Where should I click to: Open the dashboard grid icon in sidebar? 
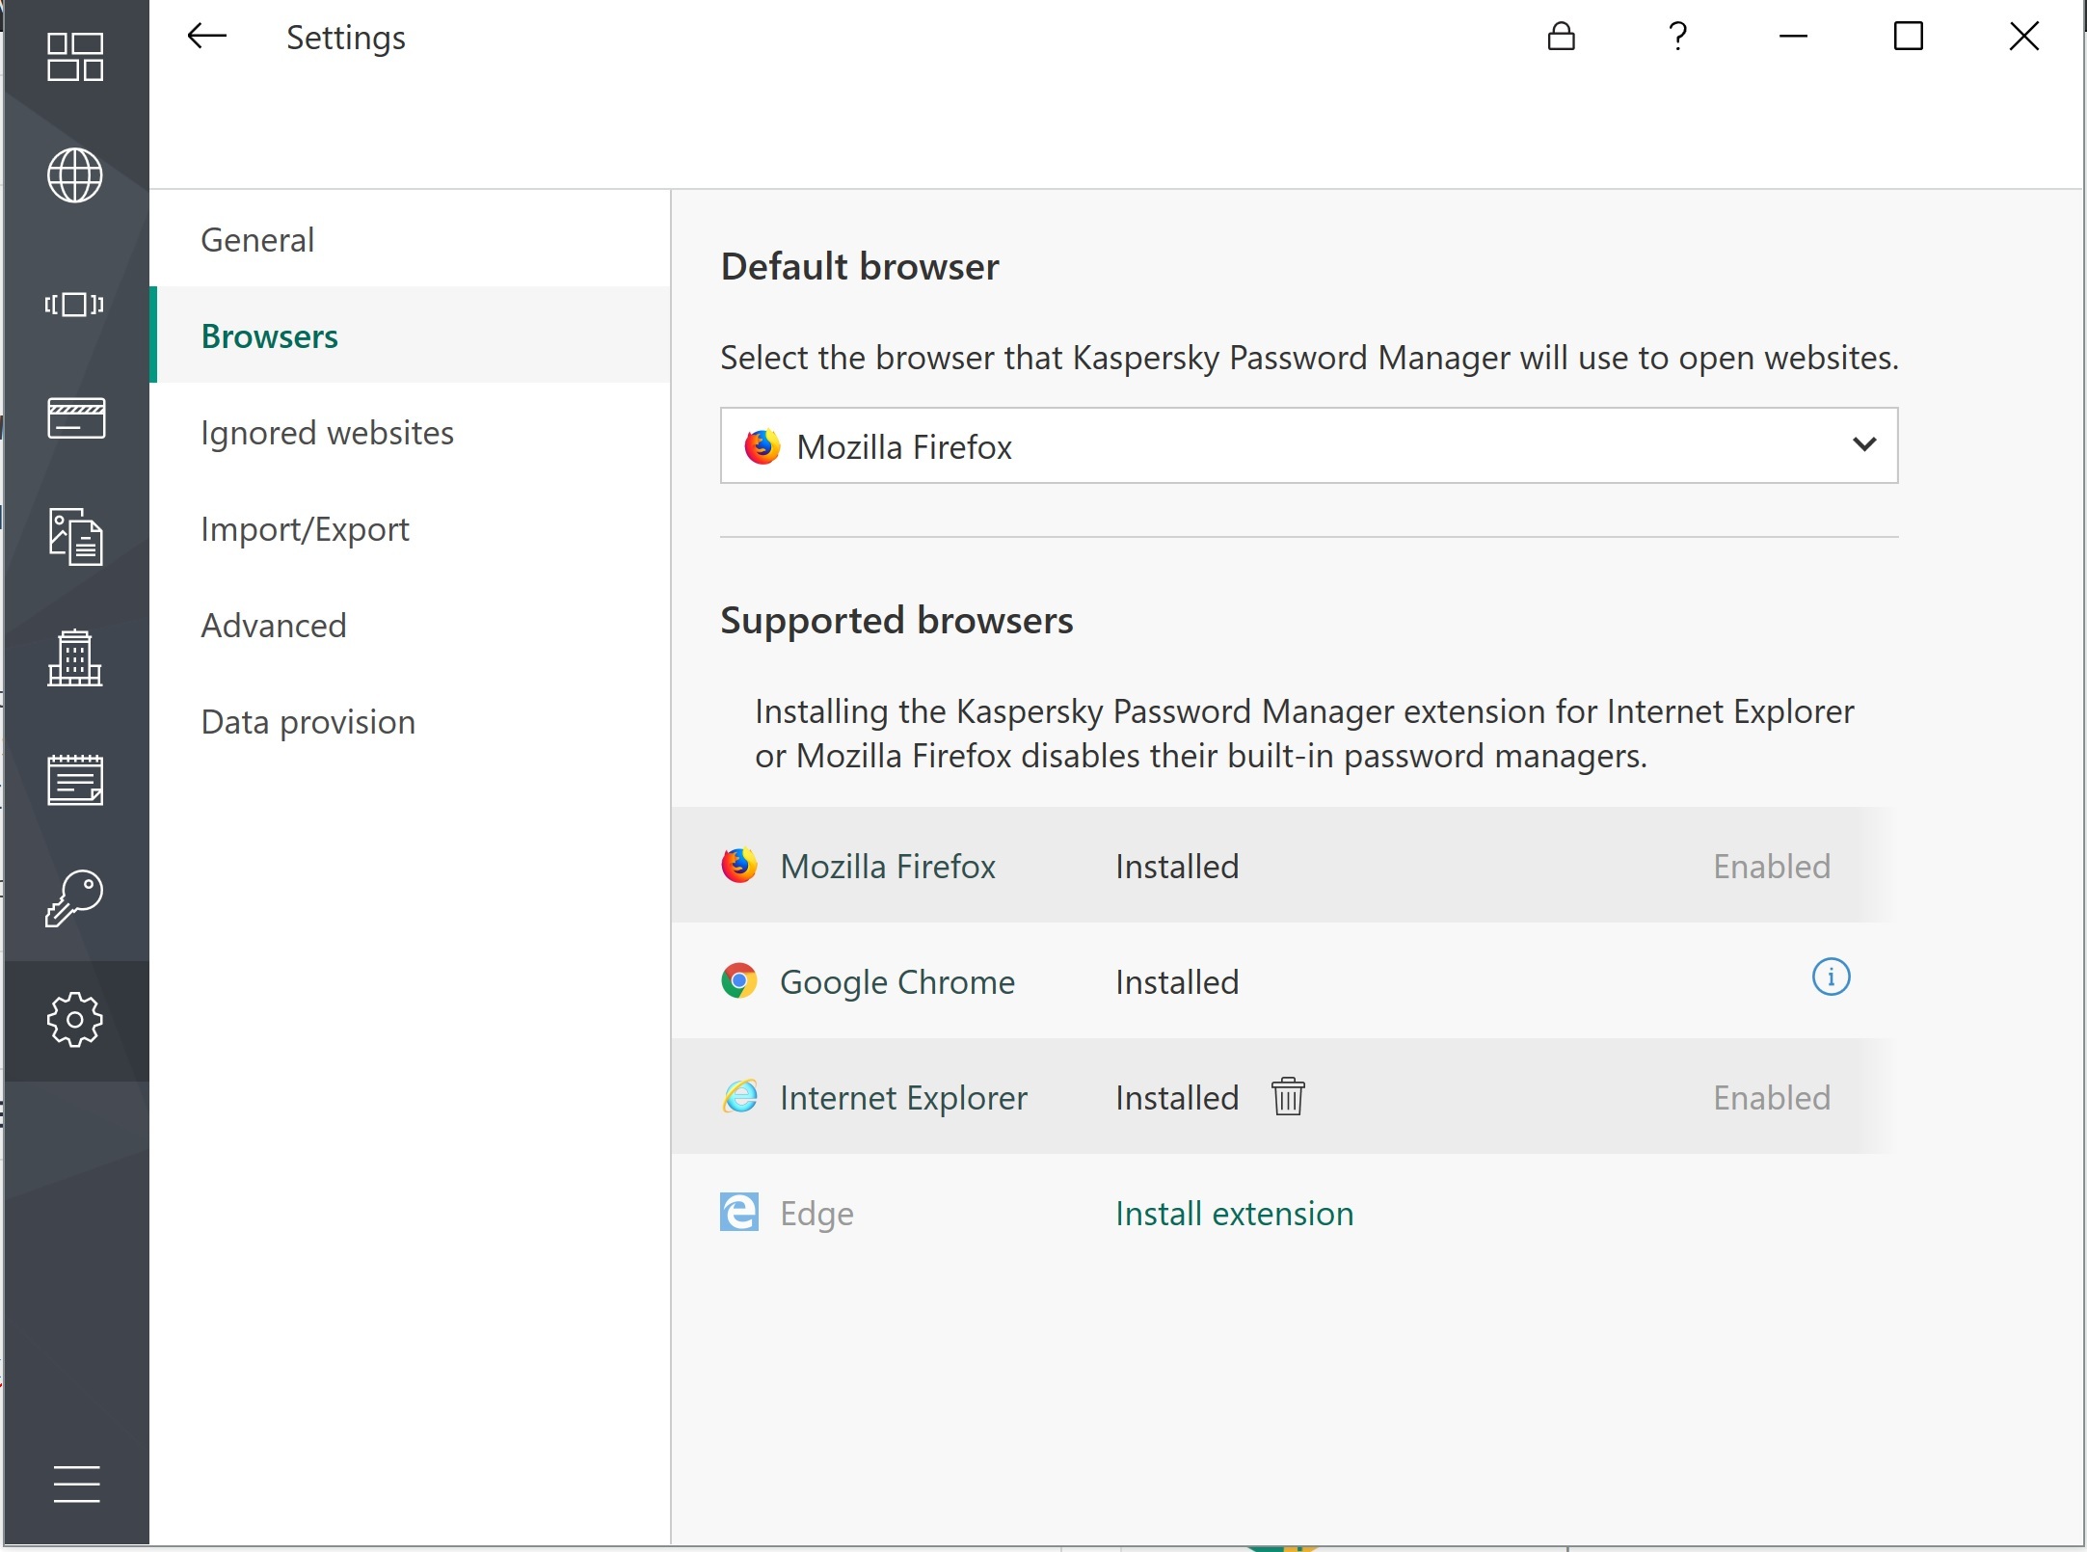(x=75, y=57)
